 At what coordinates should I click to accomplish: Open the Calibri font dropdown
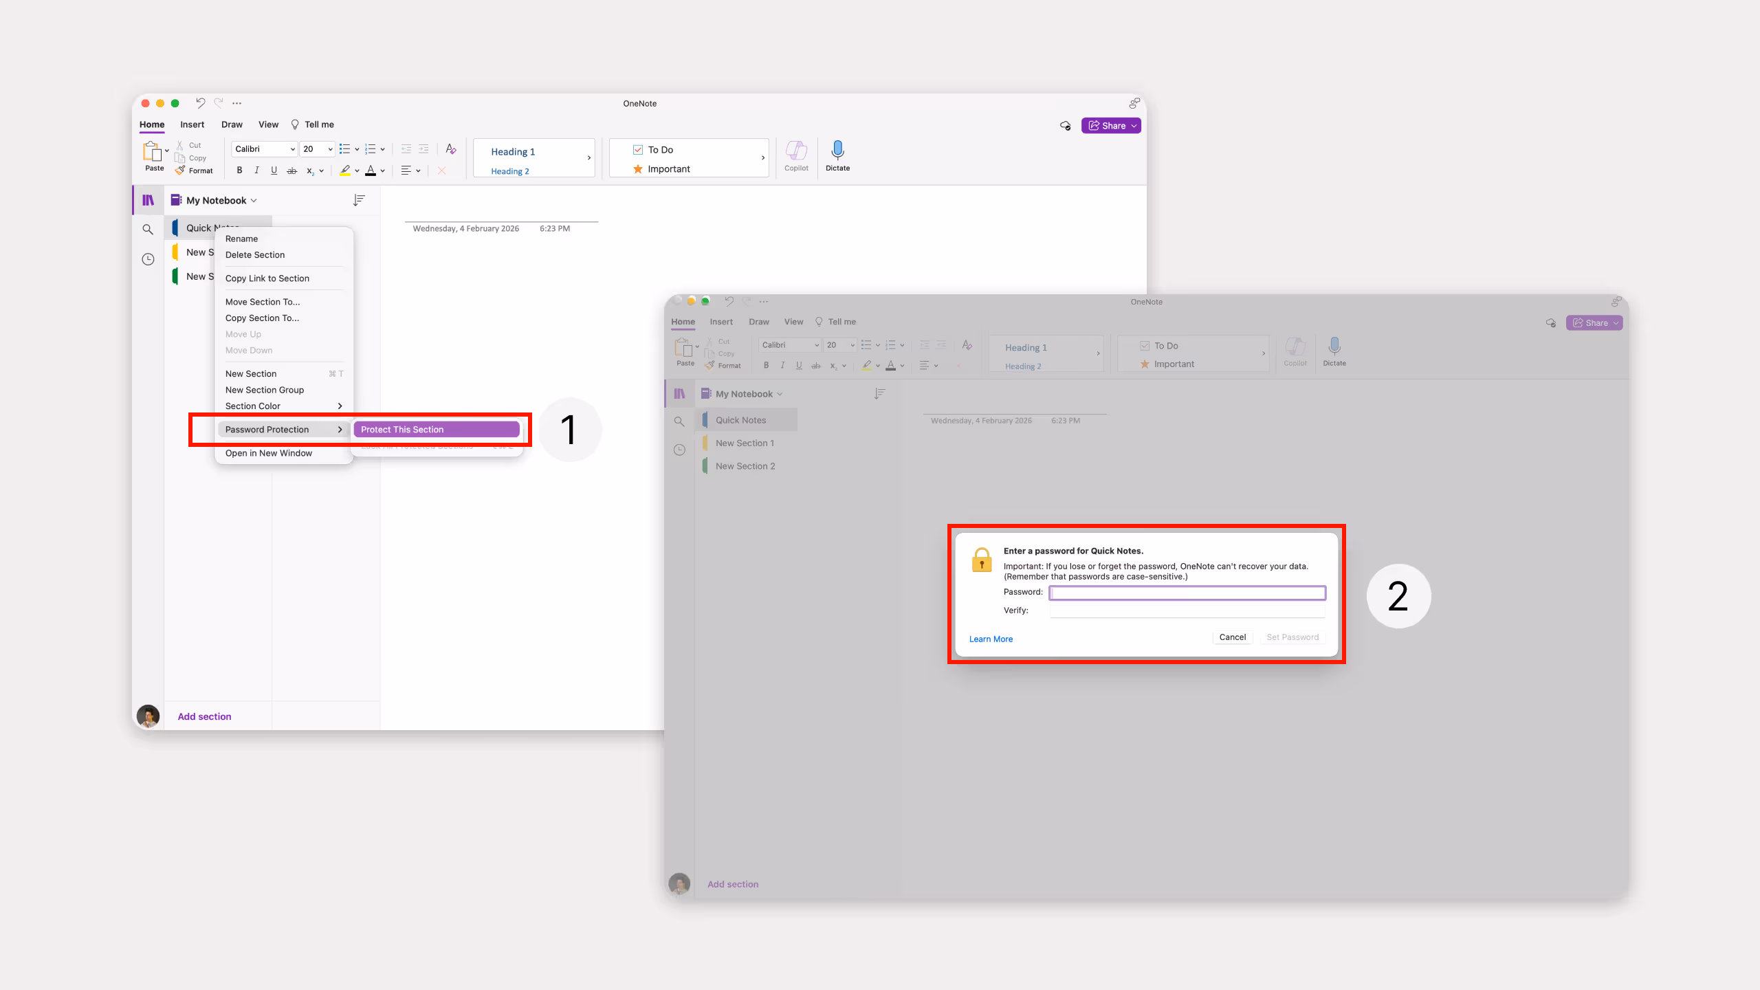263,148
